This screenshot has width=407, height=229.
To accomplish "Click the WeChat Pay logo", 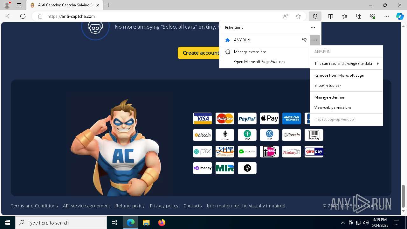I will click(x=247, y=151).
